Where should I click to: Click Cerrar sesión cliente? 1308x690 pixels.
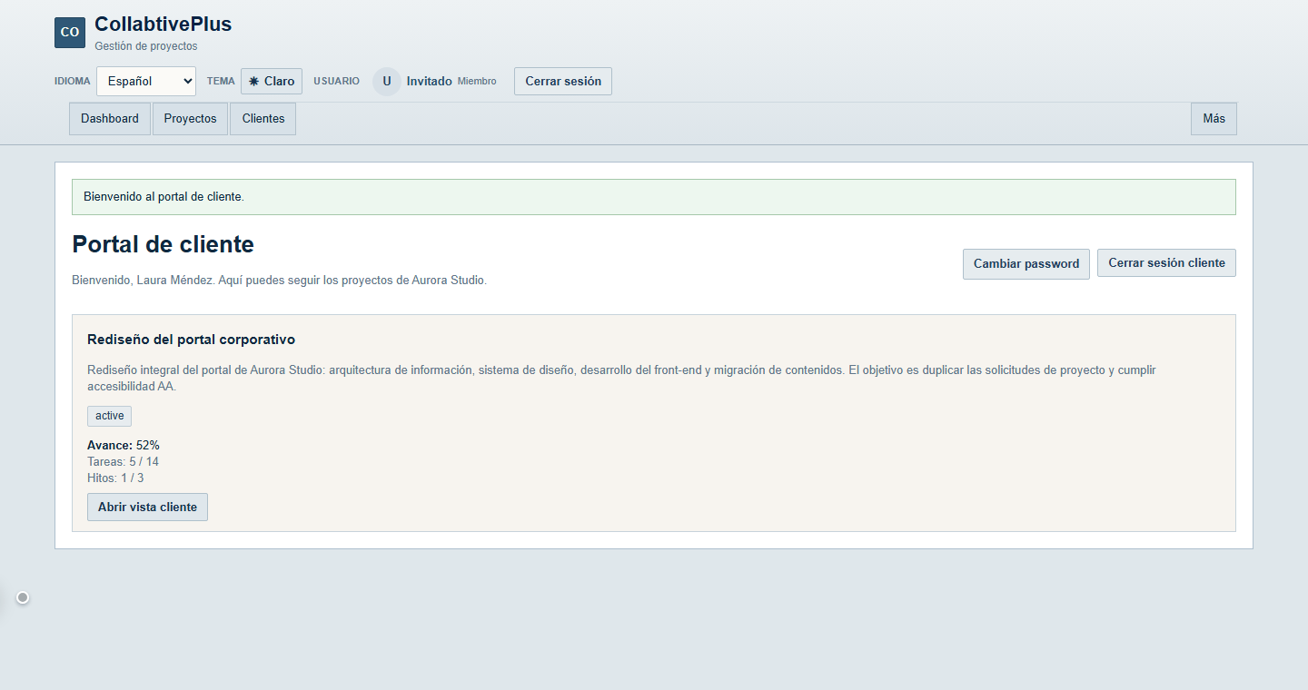point(1166,263)
